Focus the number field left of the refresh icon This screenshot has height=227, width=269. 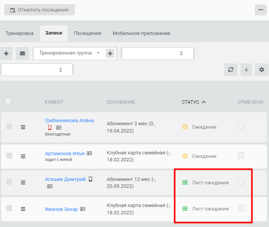point(37,70)
